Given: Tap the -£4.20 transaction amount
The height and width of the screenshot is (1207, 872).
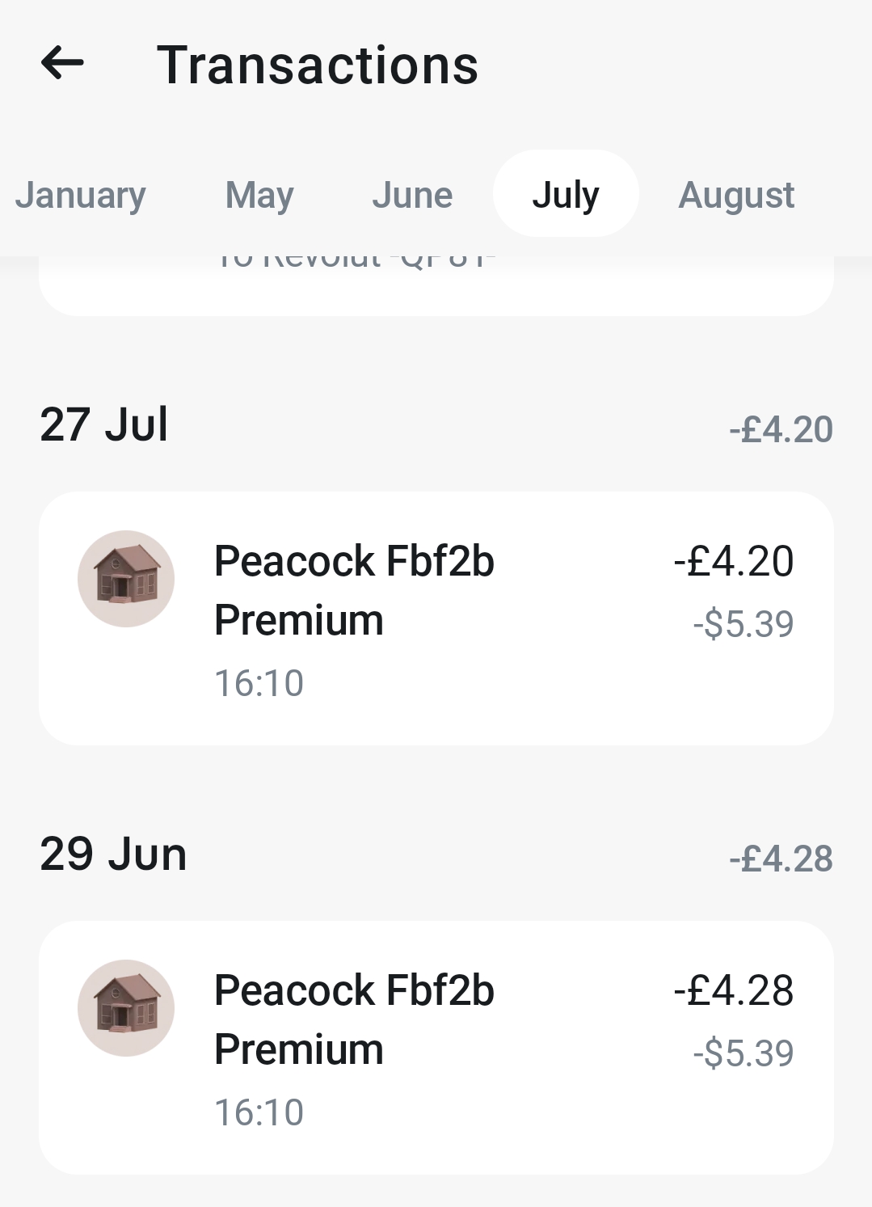Looking at the screenshot, I should (734, 561).
